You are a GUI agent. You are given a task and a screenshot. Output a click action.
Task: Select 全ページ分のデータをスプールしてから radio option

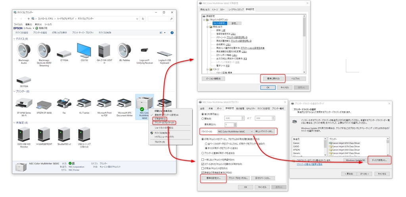tap(206, 144)
